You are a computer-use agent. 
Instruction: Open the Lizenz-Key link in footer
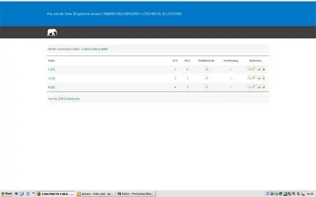point(73,99)
